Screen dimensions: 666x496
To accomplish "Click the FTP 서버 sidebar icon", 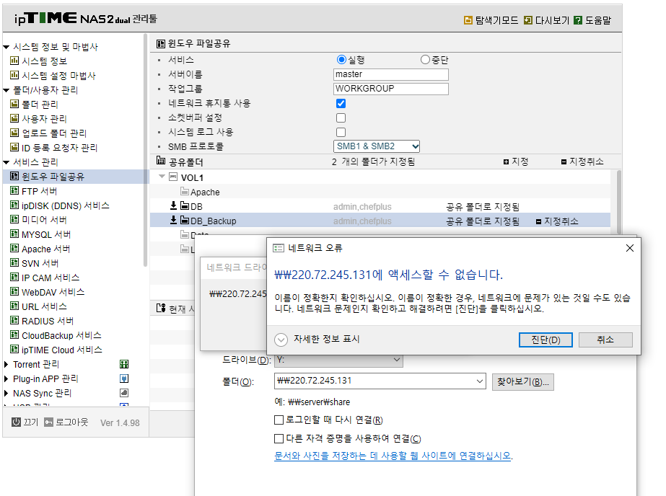I will (14, 190).
